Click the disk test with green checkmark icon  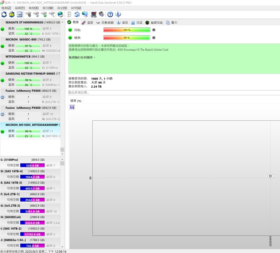[x=44, y=14]
